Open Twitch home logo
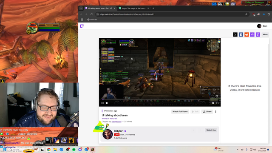Image resolution: width=272 pixels, height=153 pixels. pos(82,26)
